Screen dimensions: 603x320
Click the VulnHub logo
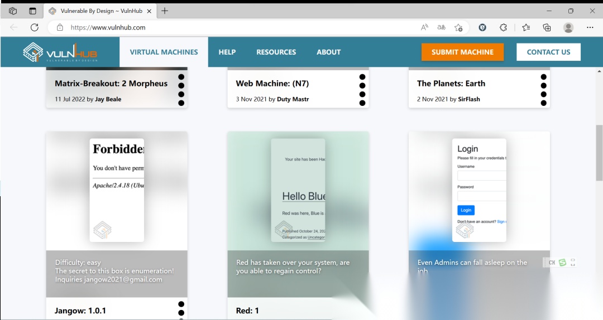click(x=60, y=52)
